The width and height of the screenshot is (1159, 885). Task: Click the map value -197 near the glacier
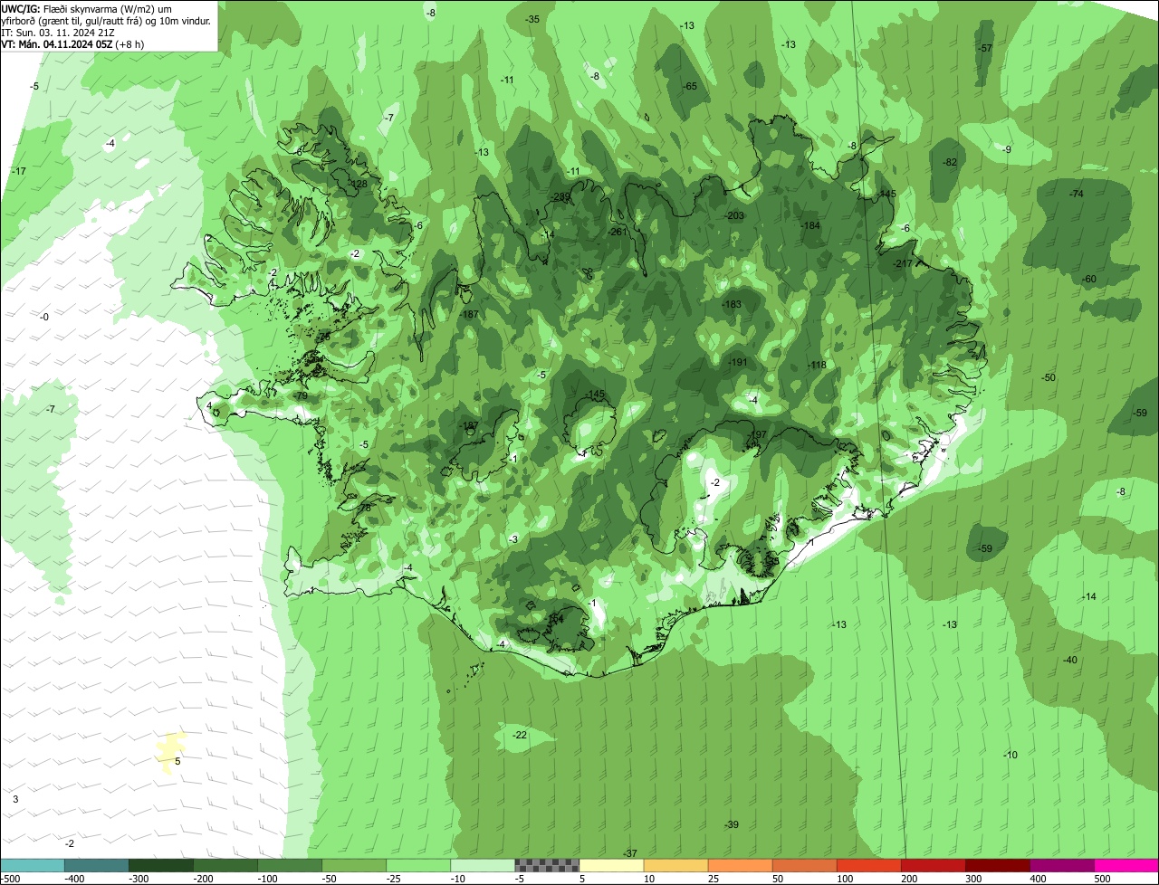758,434
